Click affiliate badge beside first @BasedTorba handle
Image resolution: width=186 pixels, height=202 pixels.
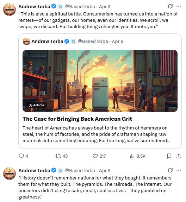61,6
